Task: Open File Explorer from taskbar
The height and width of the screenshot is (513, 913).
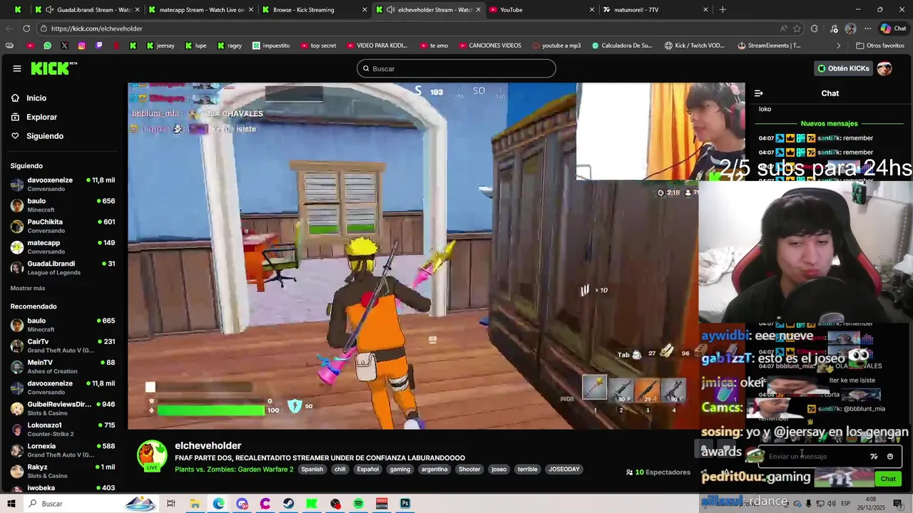Action: 195,504
